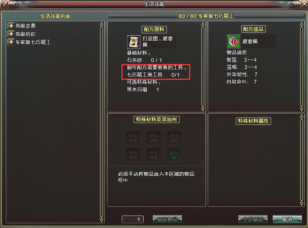Select the bottom-left 特殊材料 slot

coord(133,155)
